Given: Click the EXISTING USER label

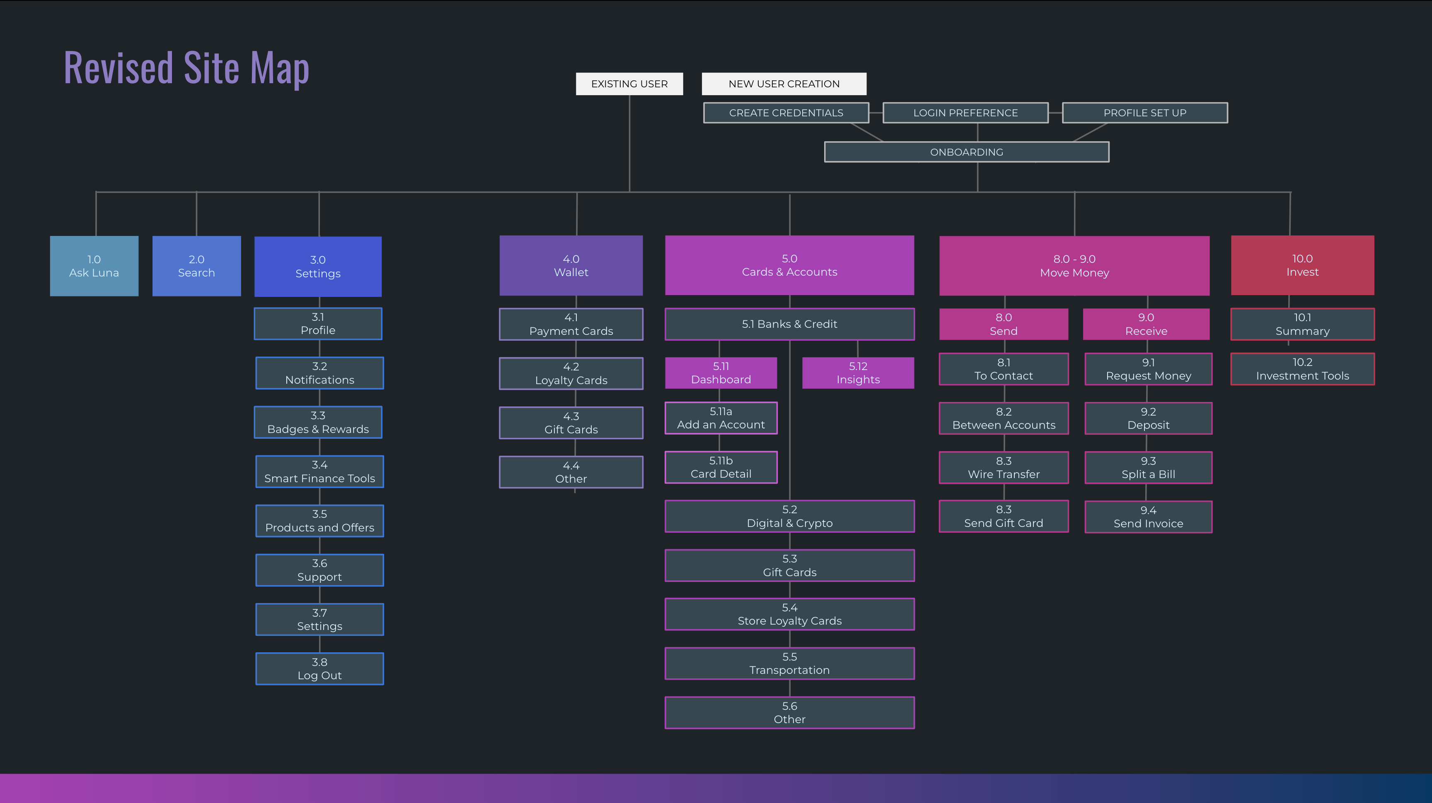Looking at the screenshot, I should click(x=629, y=84).
